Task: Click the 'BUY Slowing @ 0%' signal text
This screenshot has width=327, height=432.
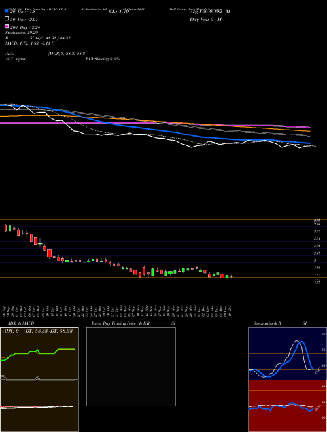Action: [x=103, y=59]
